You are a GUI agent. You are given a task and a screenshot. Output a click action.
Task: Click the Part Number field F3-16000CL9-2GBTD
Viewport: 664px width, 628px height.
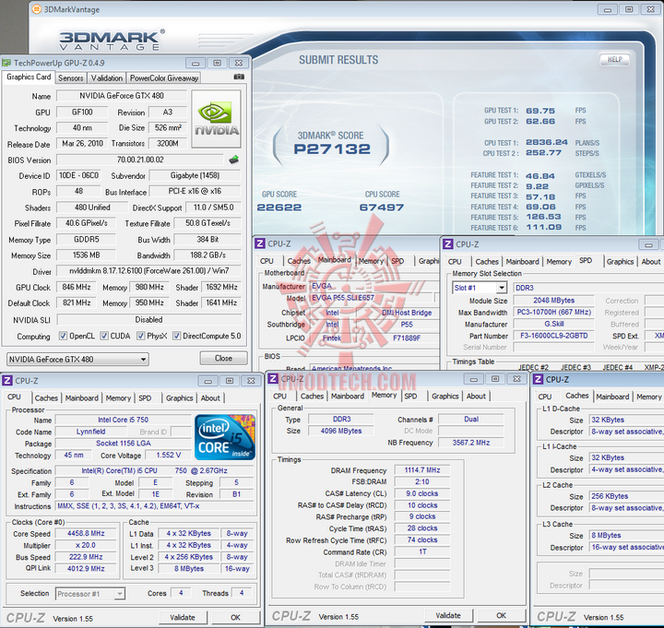click(x=554, y=336)
